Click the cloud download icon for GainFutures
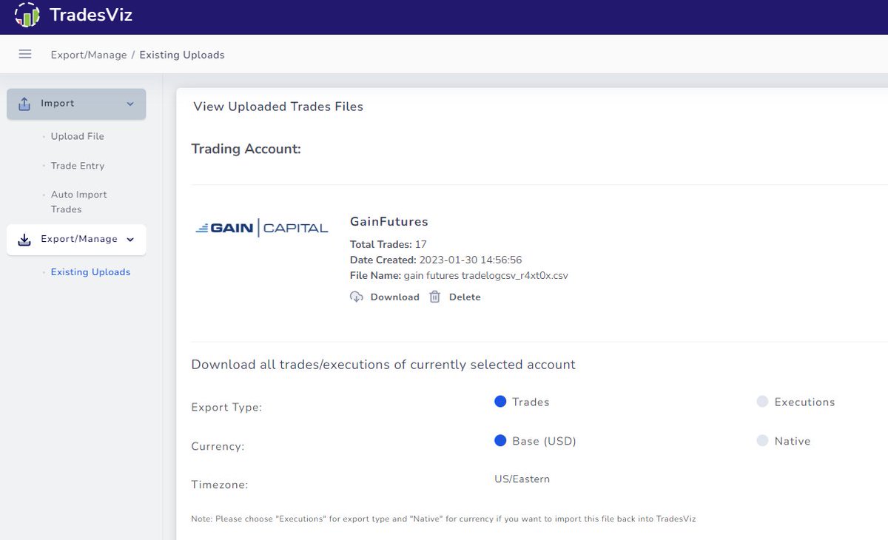The width and height of the screenshot is (888, 540). (x=357, y=297)
